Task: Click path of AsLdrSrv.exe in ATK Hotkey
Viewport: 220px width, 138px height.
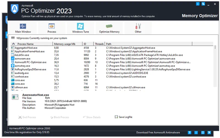Action: pos(144,55)
